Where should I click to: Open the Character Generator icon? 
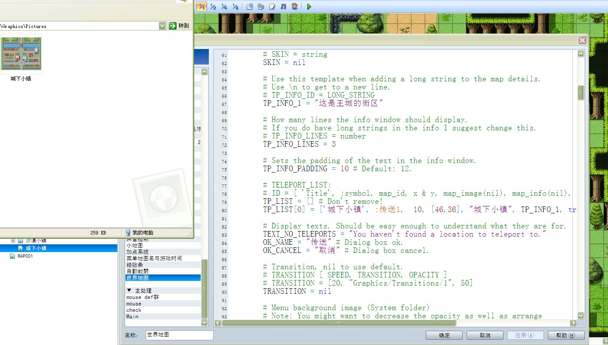[x=294, y=6]
